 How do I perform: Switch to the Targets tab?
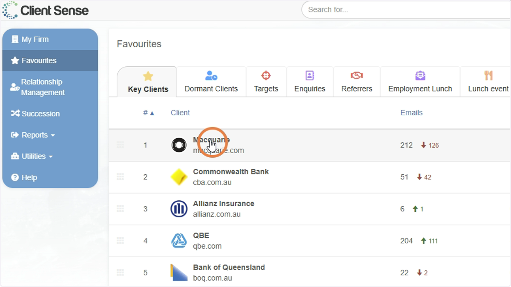266,82
